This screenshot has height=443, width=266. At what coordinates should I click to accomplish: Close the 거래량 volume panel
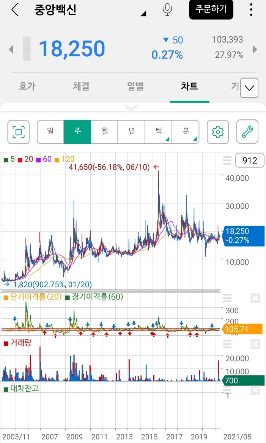255,344
